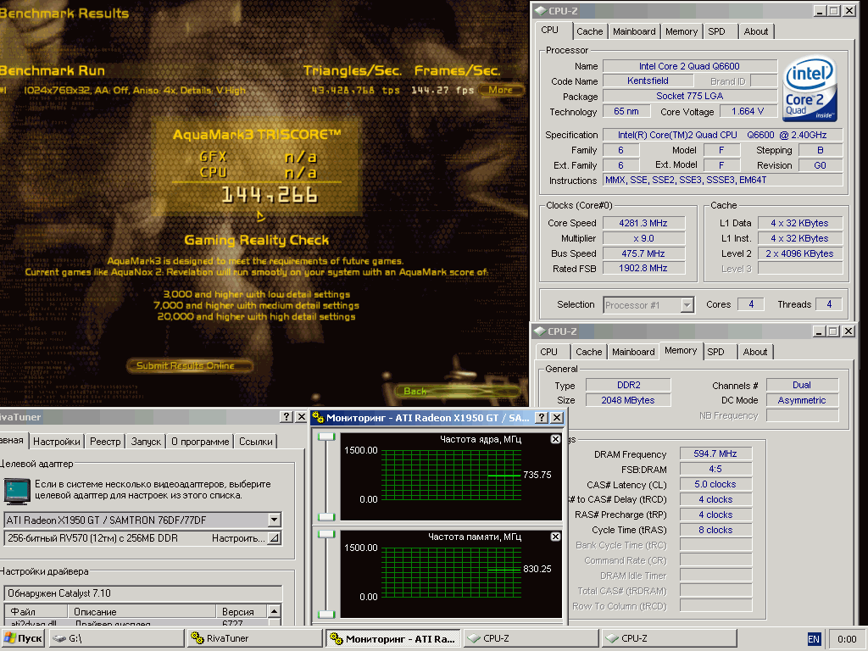Open Cache tab in lower CPU-Z window
The image size is (868, 651).
pyautogui.click(x=588, y=352)
